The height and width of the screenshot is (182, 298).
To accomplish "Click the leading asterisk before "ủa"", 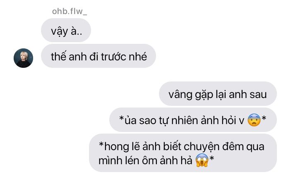I will (x=121, y=118).
